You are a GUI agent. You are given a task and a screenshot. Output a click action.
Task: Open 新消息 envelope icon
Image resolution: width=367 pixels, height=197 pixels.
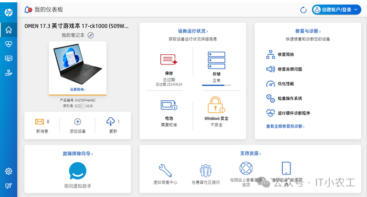point(40,122)
